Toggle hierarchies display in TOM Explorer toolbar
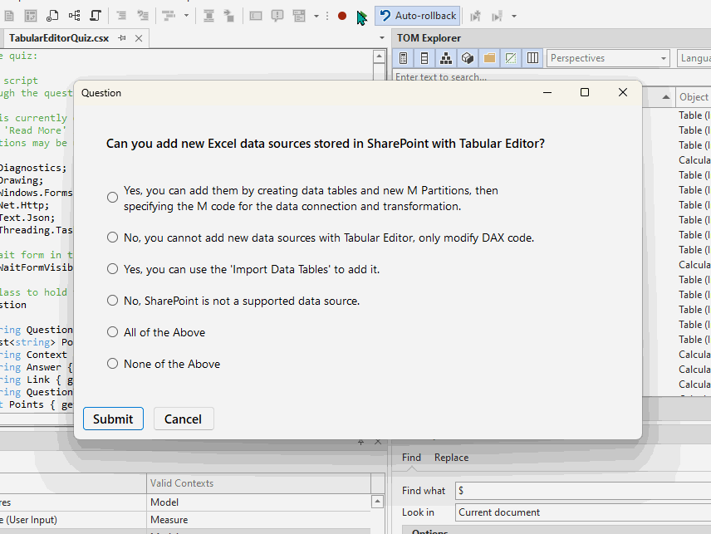 pyautogui.click(x=446, y=57)
